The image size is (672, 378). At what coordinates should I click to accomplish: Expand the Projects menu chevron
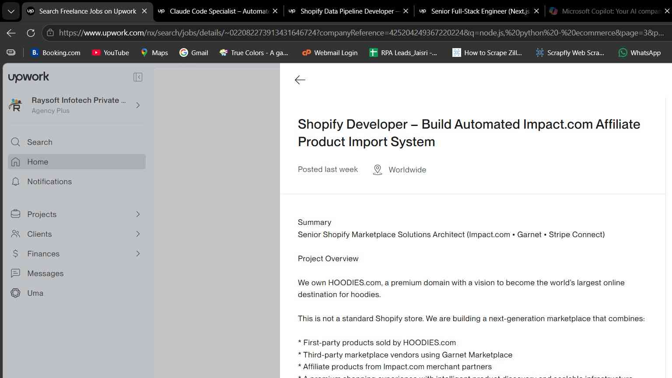pos(138,214)
